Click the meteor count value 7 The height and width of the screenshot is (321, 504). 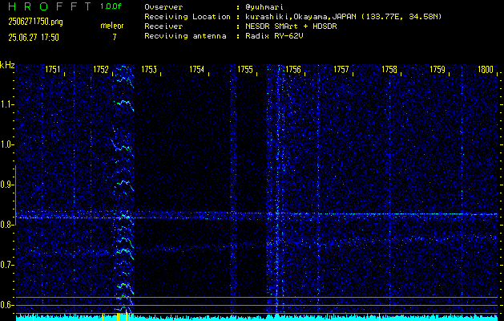114,37
